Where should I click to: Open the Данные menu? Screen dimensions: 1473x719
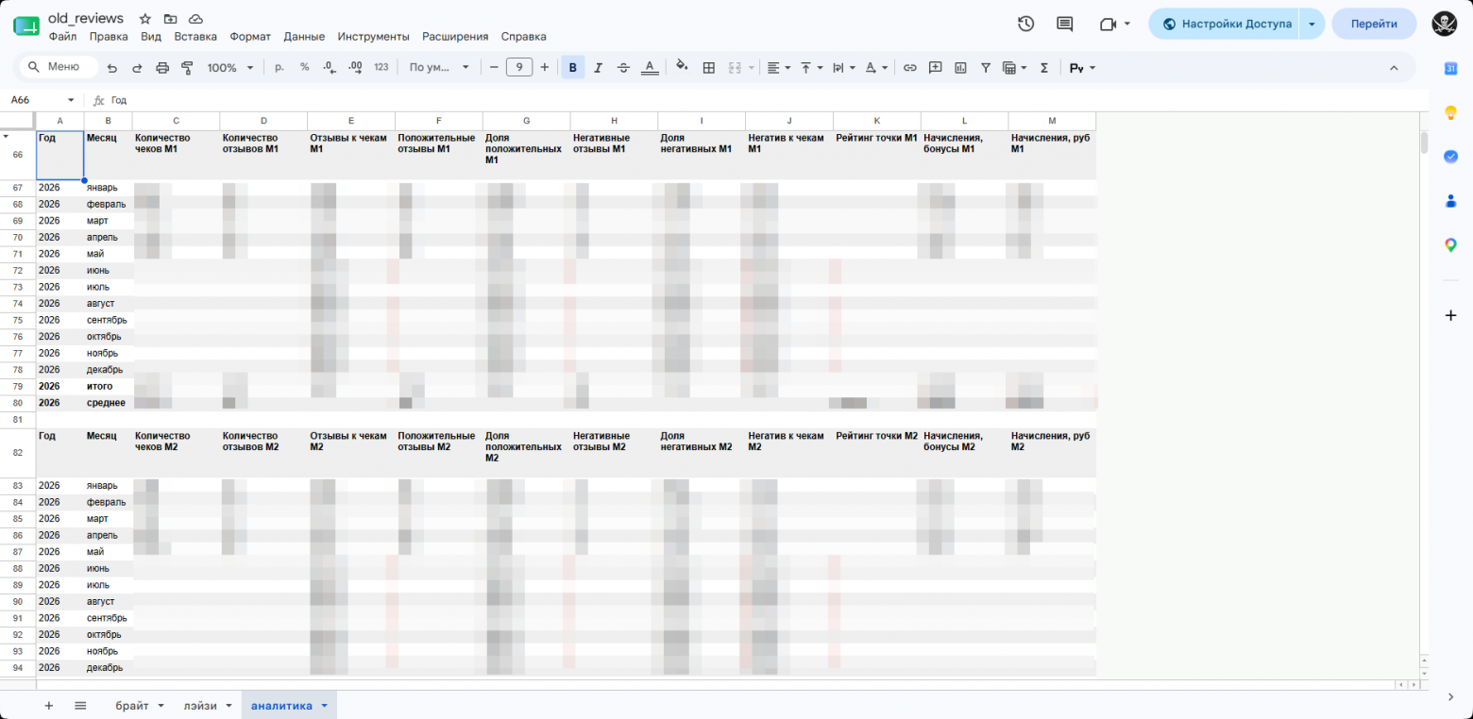304,37
